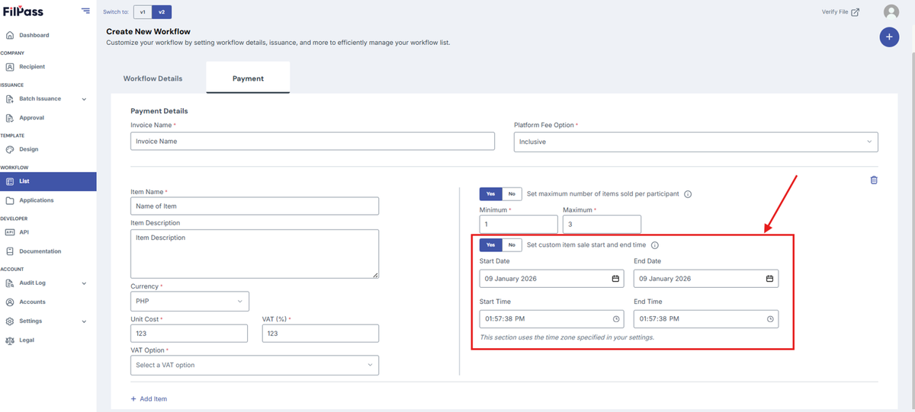This screenshot has height=412, width=915.
Task: Click the blue plus create button
Action: tap(889, 37)
